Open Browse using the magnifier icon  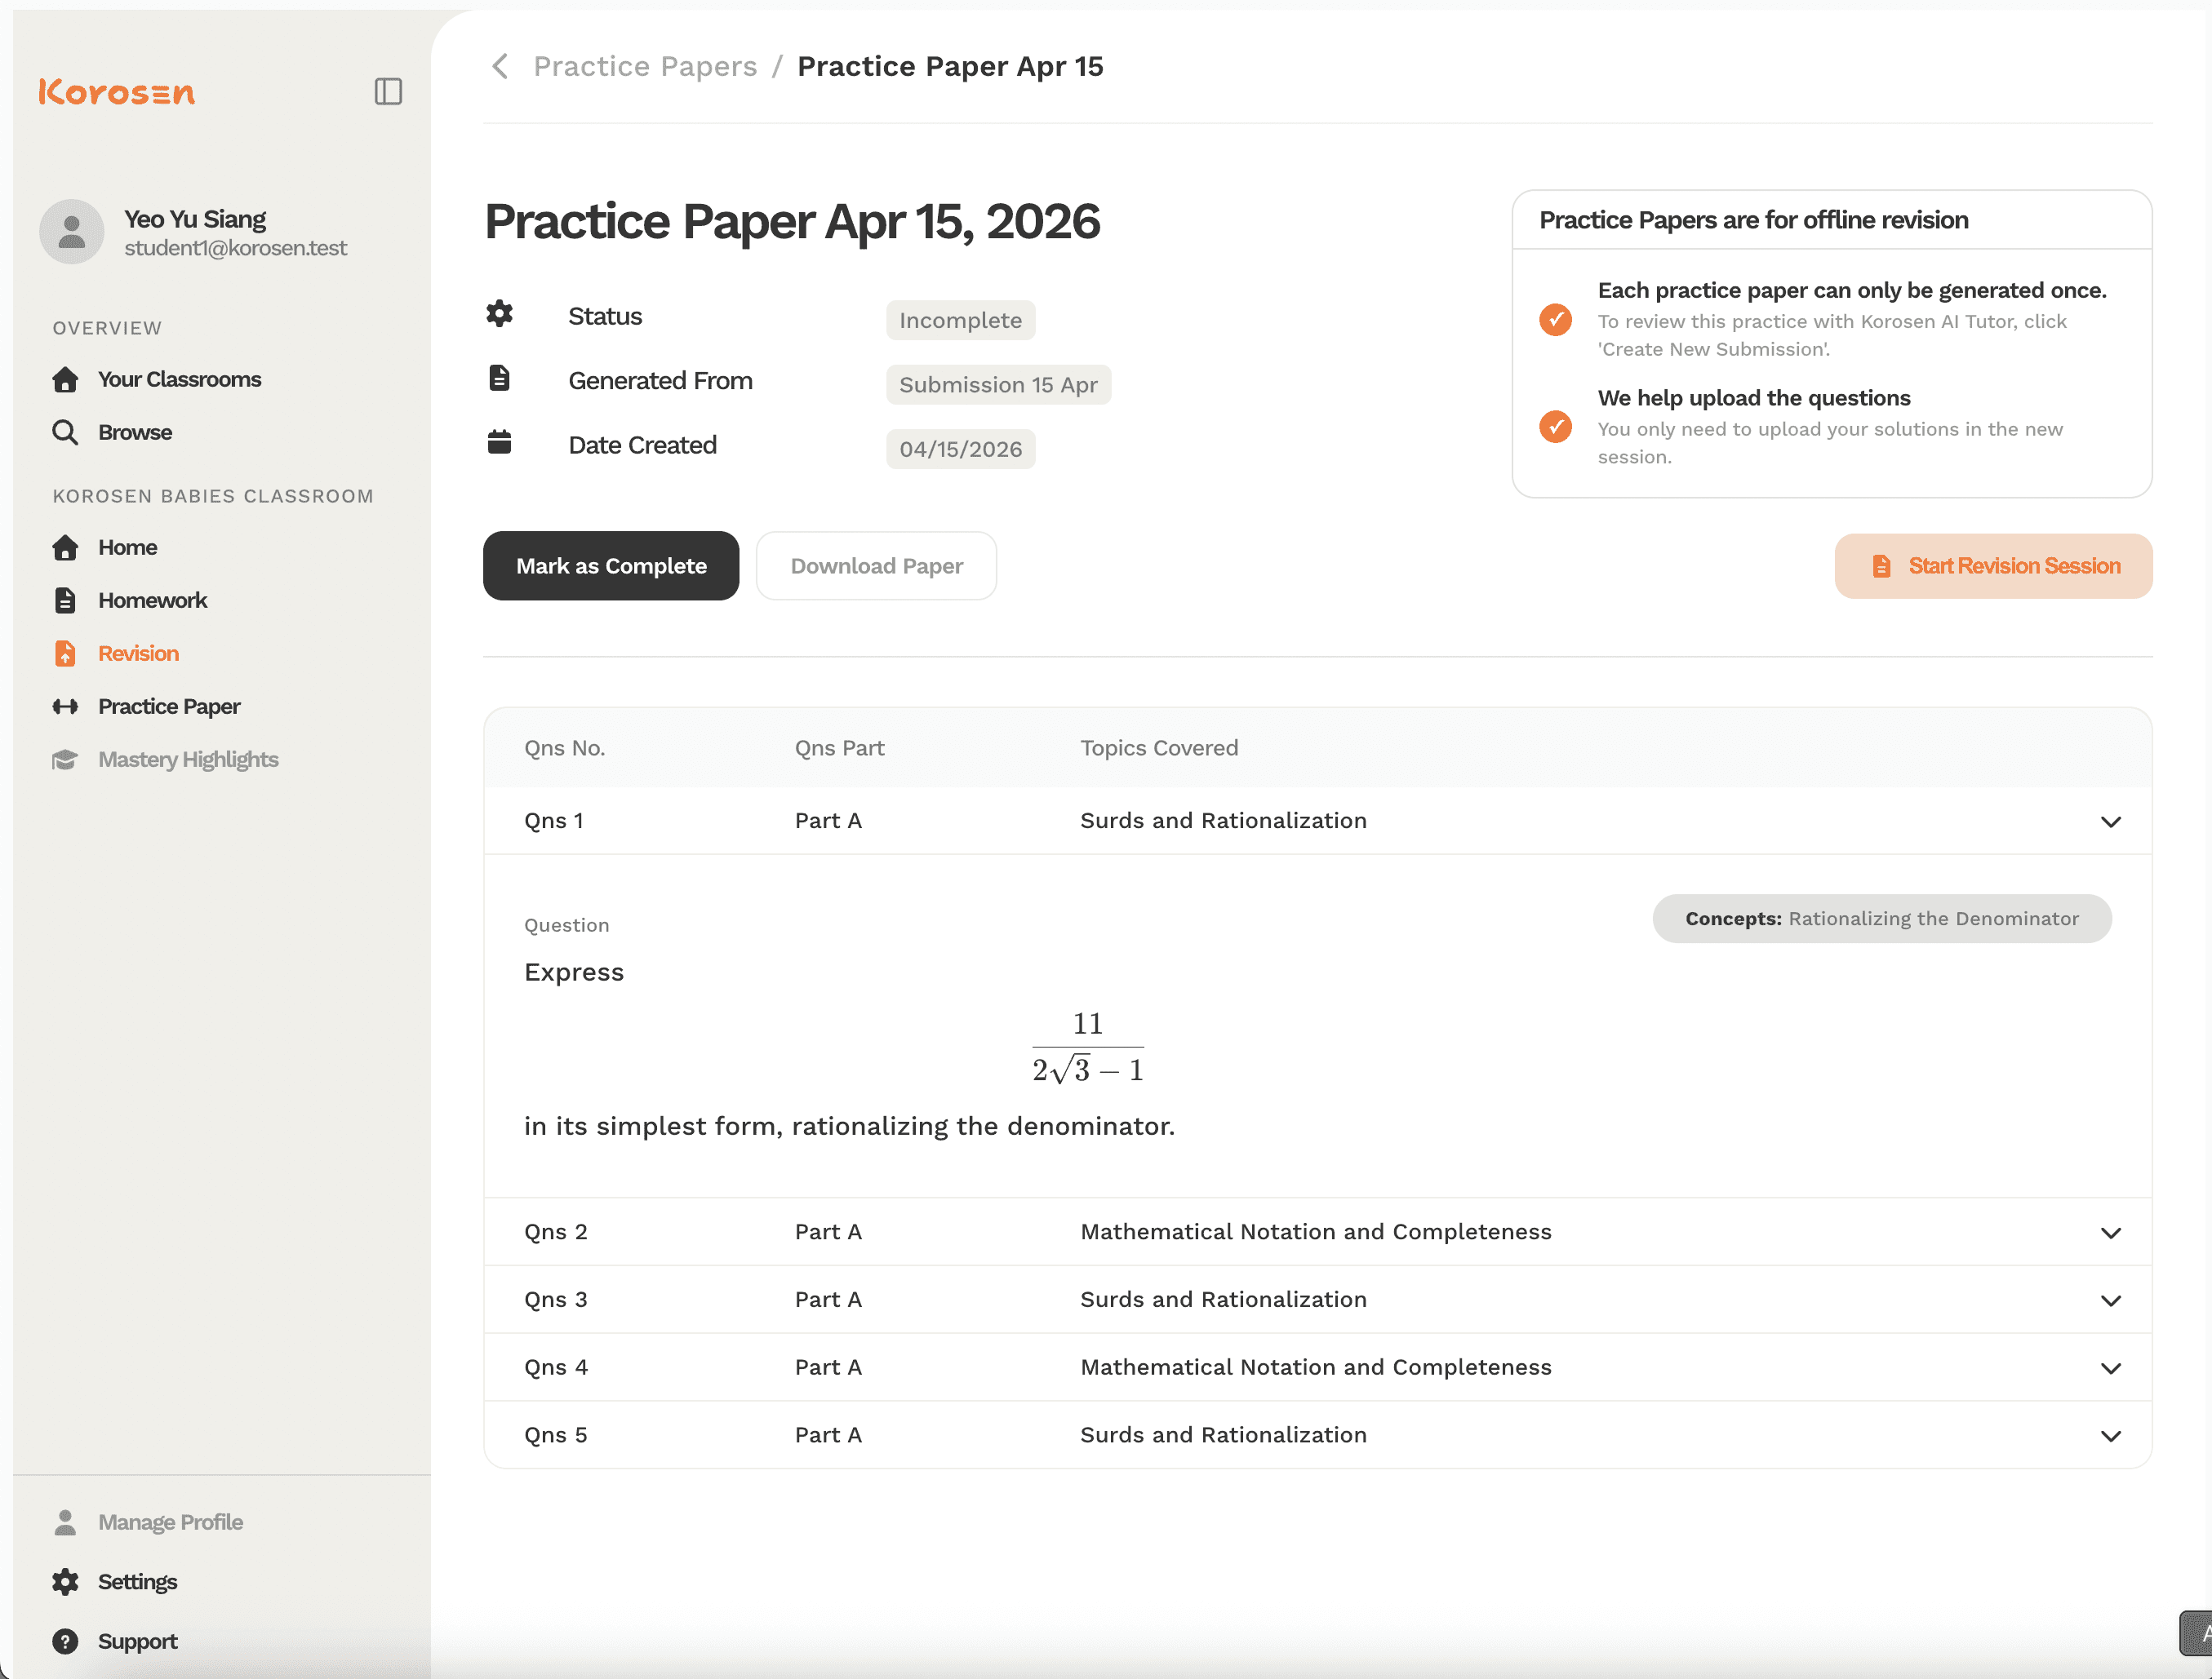tap(65, 432)
